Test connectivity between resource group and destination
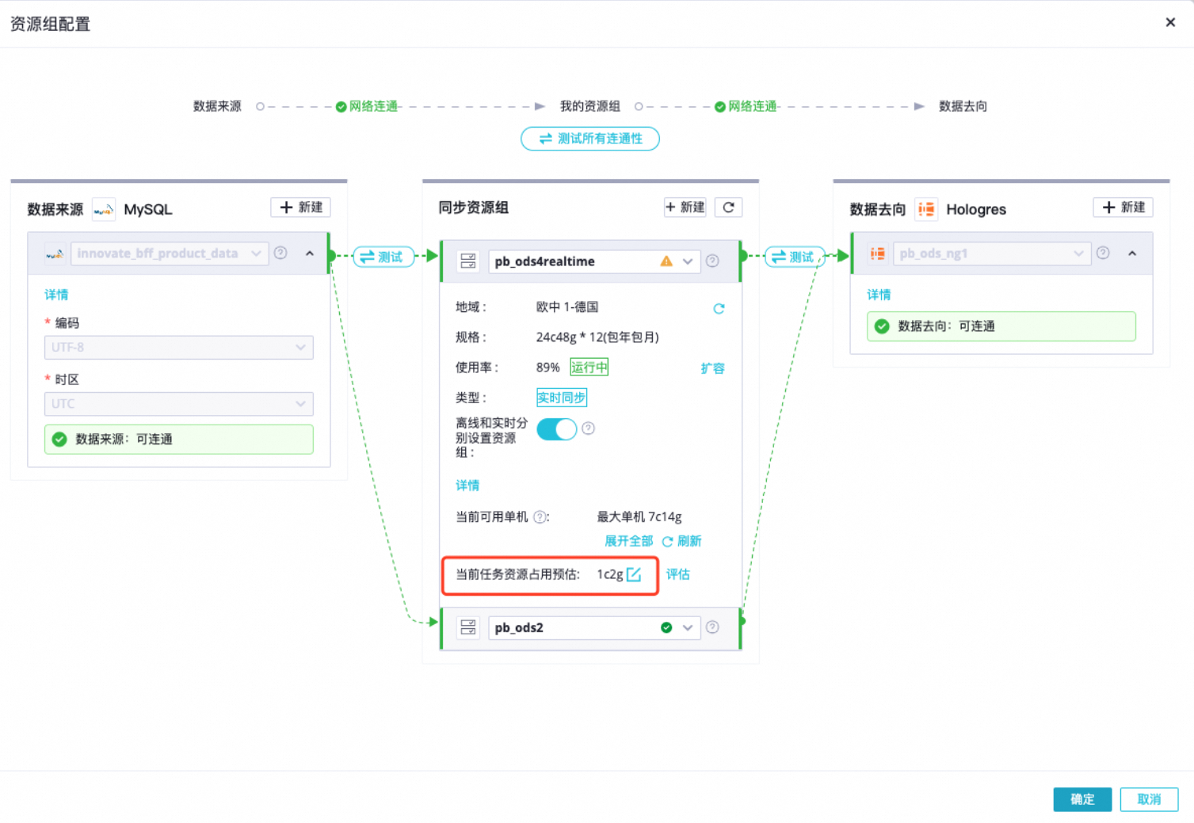This screenshot has width=1194, height=823. pos(795,257)
